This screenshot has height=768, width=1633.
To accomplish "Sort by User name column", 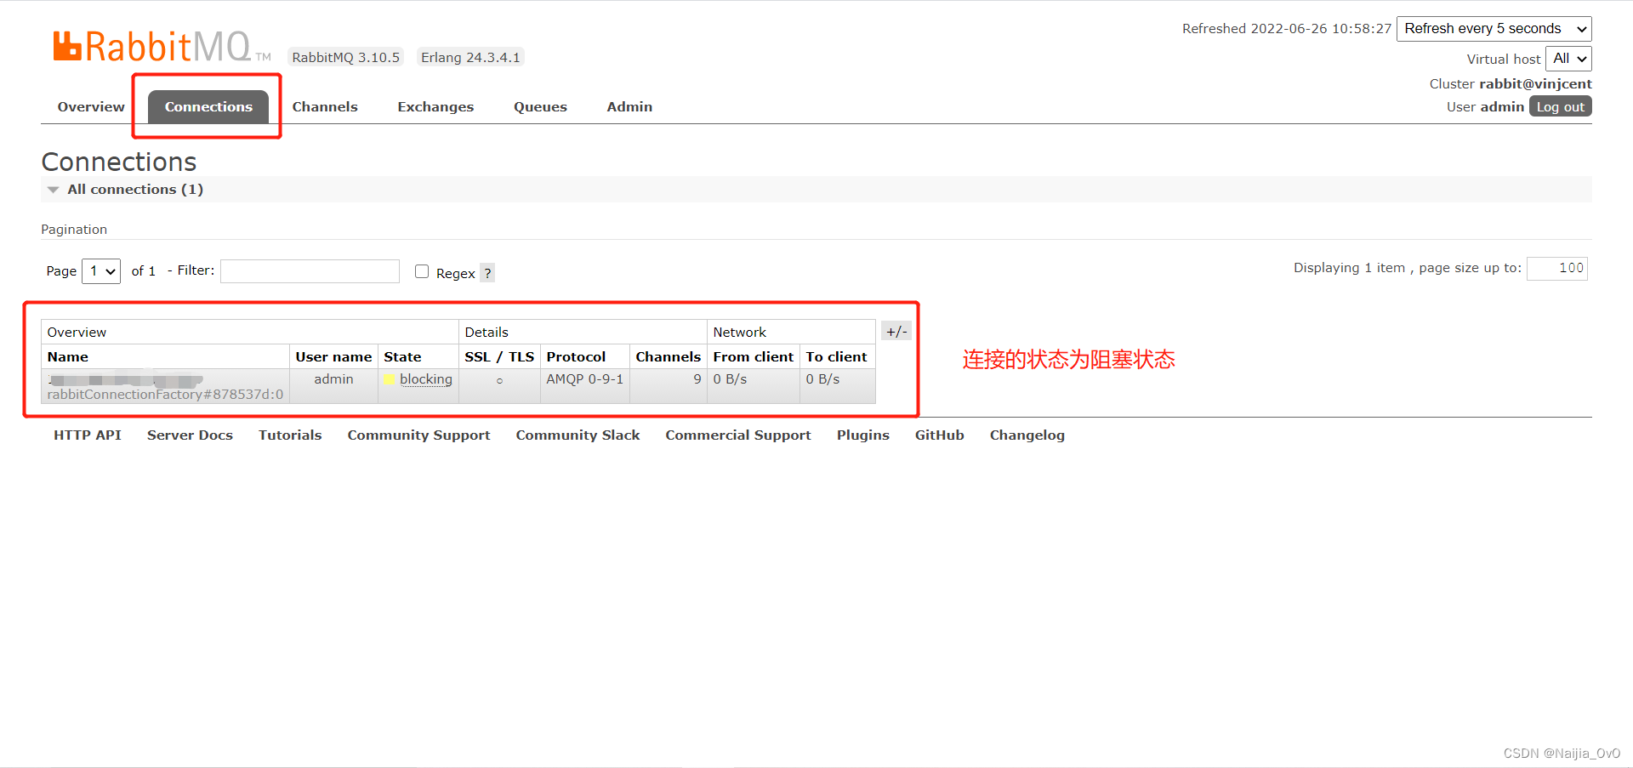I will point(333,357).
